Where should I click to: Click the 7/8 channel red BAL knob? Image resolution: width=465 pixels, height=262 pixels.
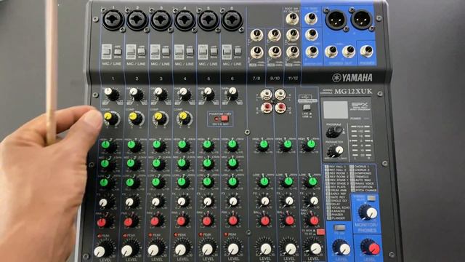pos(264,221)
